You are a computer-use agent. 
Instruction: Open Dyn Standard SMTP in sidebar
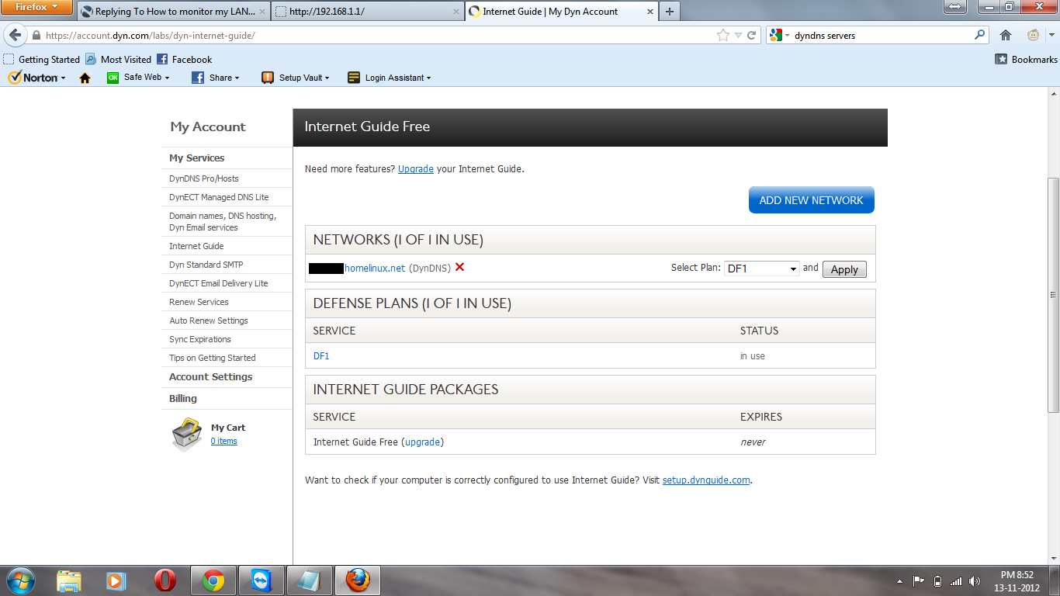(x=206, y=265)
